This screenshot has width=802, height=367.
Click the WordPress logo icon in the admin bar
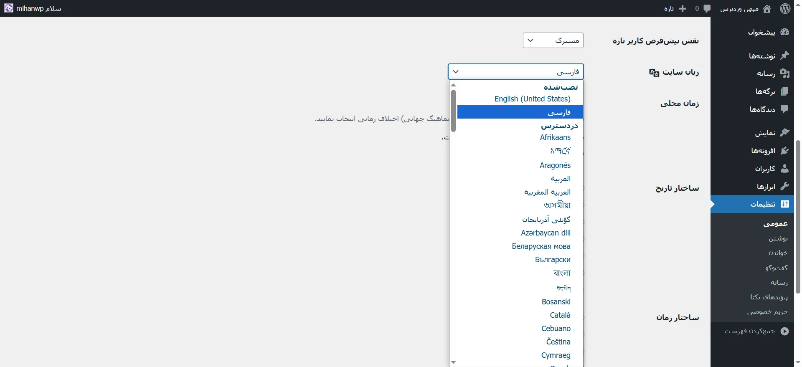pos(785,8)
